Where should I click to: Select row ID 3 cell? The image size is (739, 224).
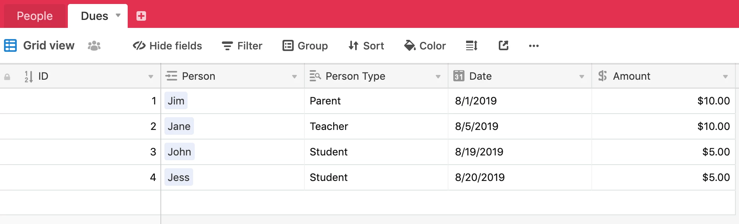point(80,152)
